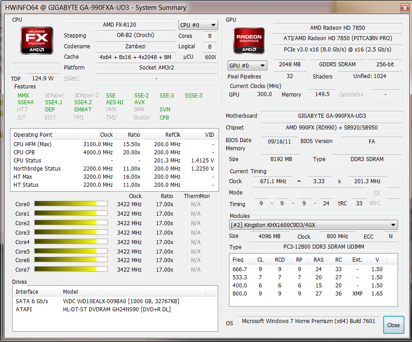Screen dimensions: 412x342
Task: Click the AMD 990FX chipset field
Action: (332, 128)
